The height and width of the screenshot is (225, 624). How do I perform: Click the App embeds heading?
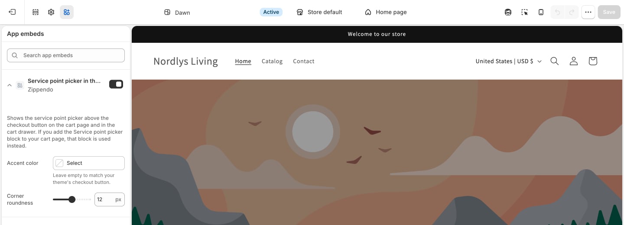pyautogui.click(x=26, y=34)
